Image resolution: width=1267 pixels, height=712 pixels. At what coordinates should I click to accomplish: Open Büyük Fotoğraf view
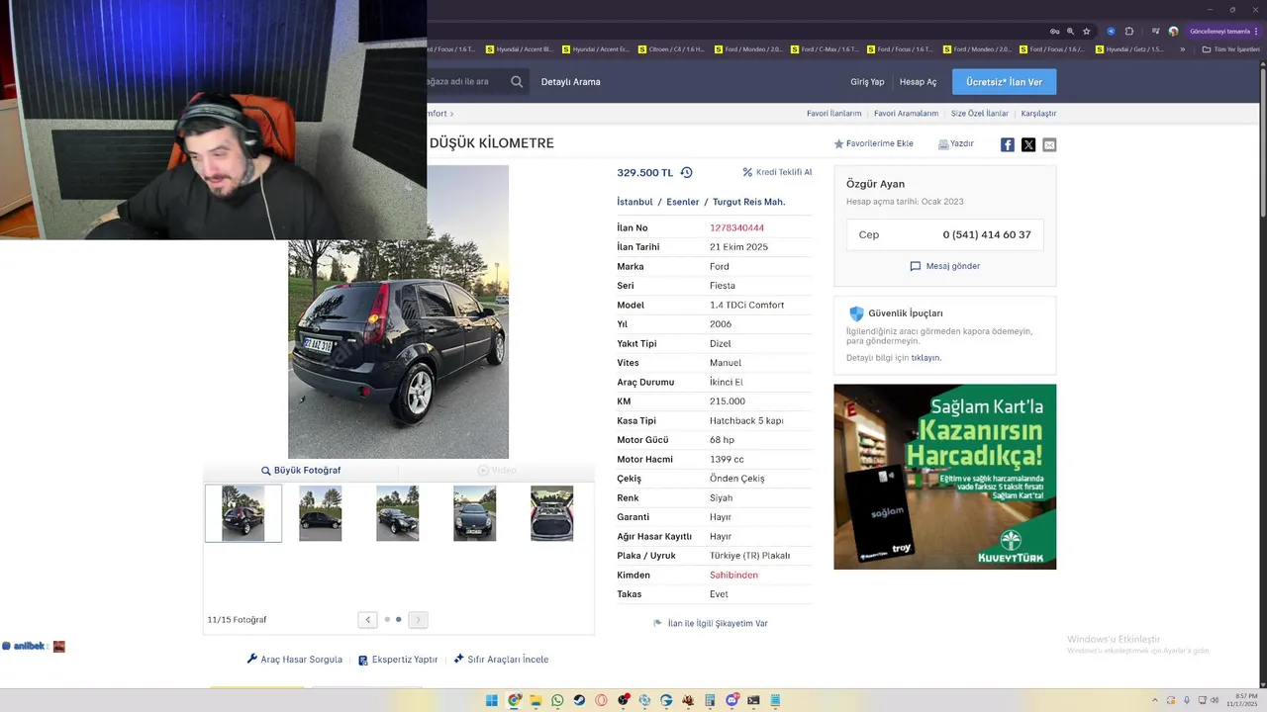click(x=301, y=471)
